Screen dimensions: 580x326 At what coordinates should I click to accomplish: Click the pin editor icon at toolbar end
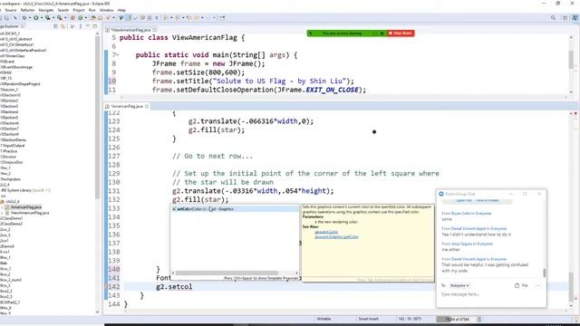tap(222, 18)
